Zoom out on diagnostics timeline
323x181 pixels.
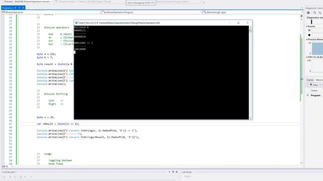pyautogui.click(x=319, y=13)
